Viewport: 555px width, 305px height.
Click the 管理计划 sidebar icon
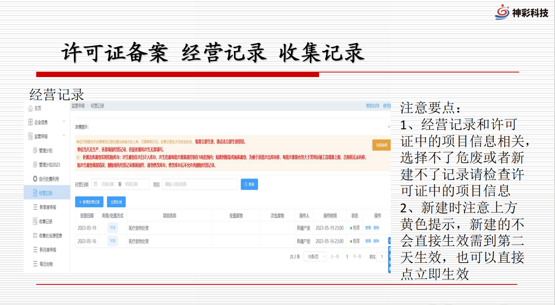[x=35, y=151]
